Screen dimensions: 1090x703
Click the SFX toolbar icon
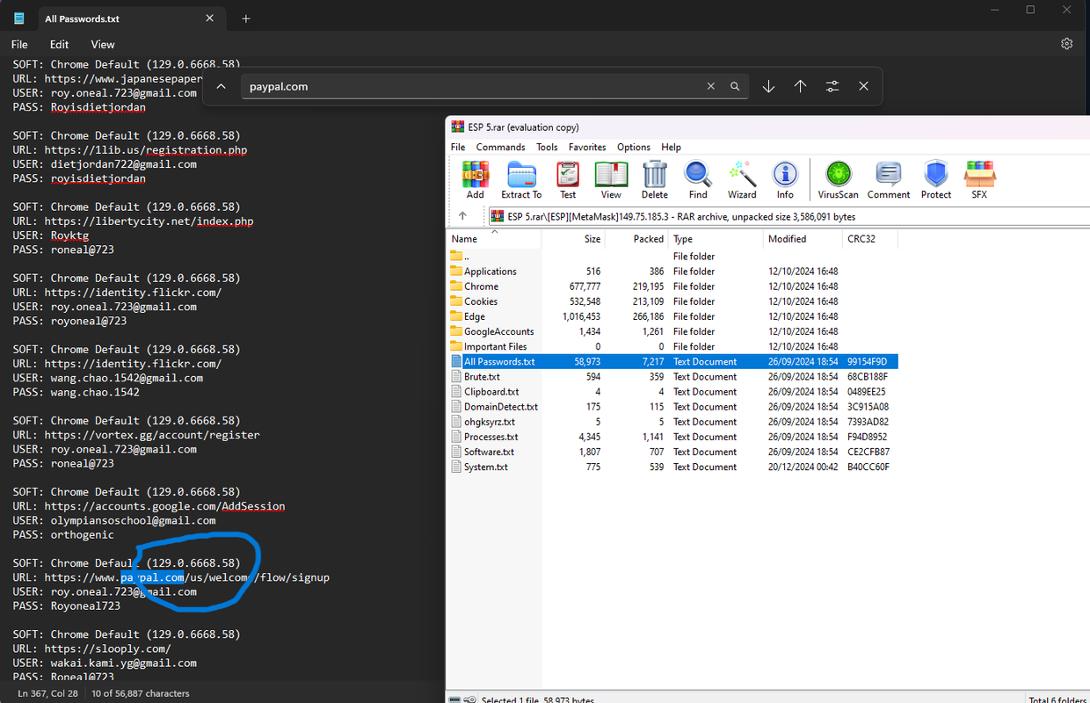[x=979, y=180]
